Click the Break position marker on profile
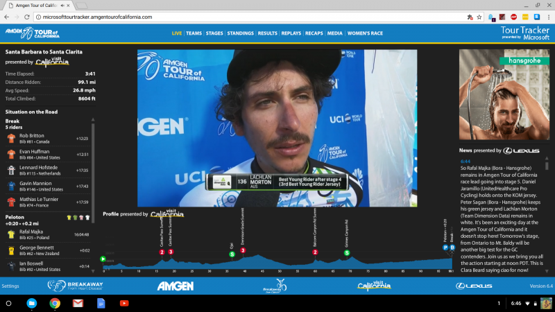 pyautogui.click(x=451, y=248)
